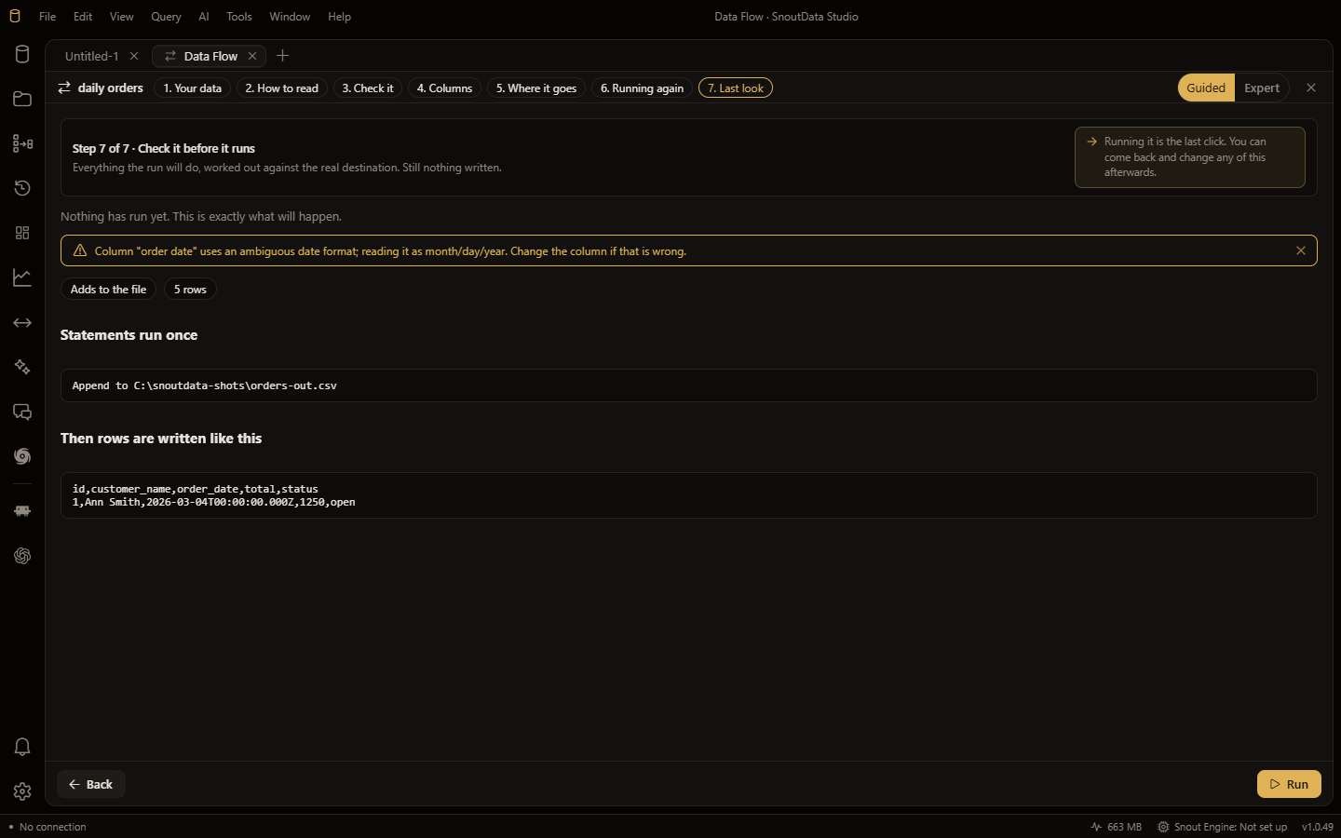
Task: Click the 663 MB memory indicator
Action: [1117, 827]
